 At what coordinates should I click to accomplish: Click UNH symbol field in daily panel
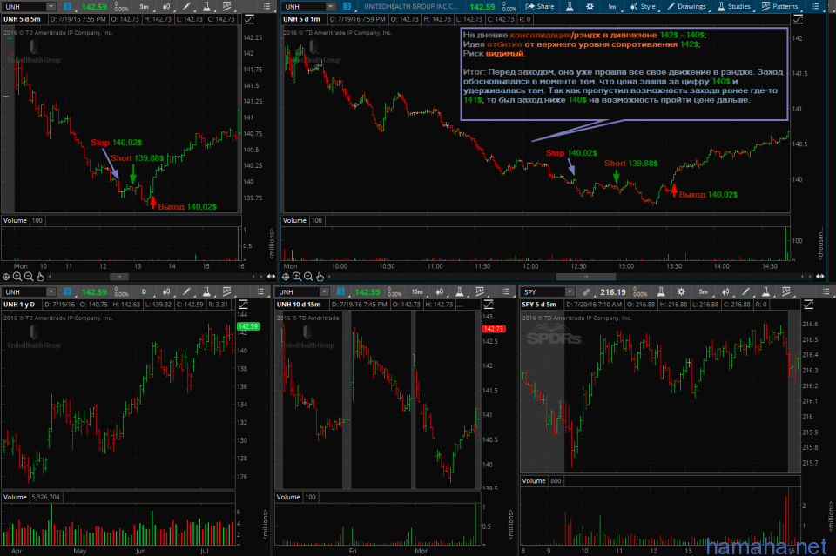tap(24, 291)
